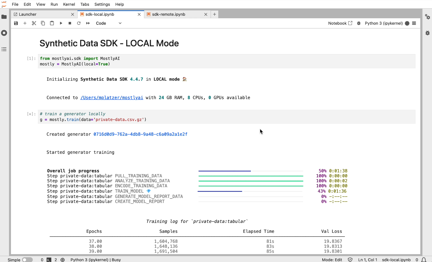Open the file browser sidebar folder icon

tap(4, 17)
